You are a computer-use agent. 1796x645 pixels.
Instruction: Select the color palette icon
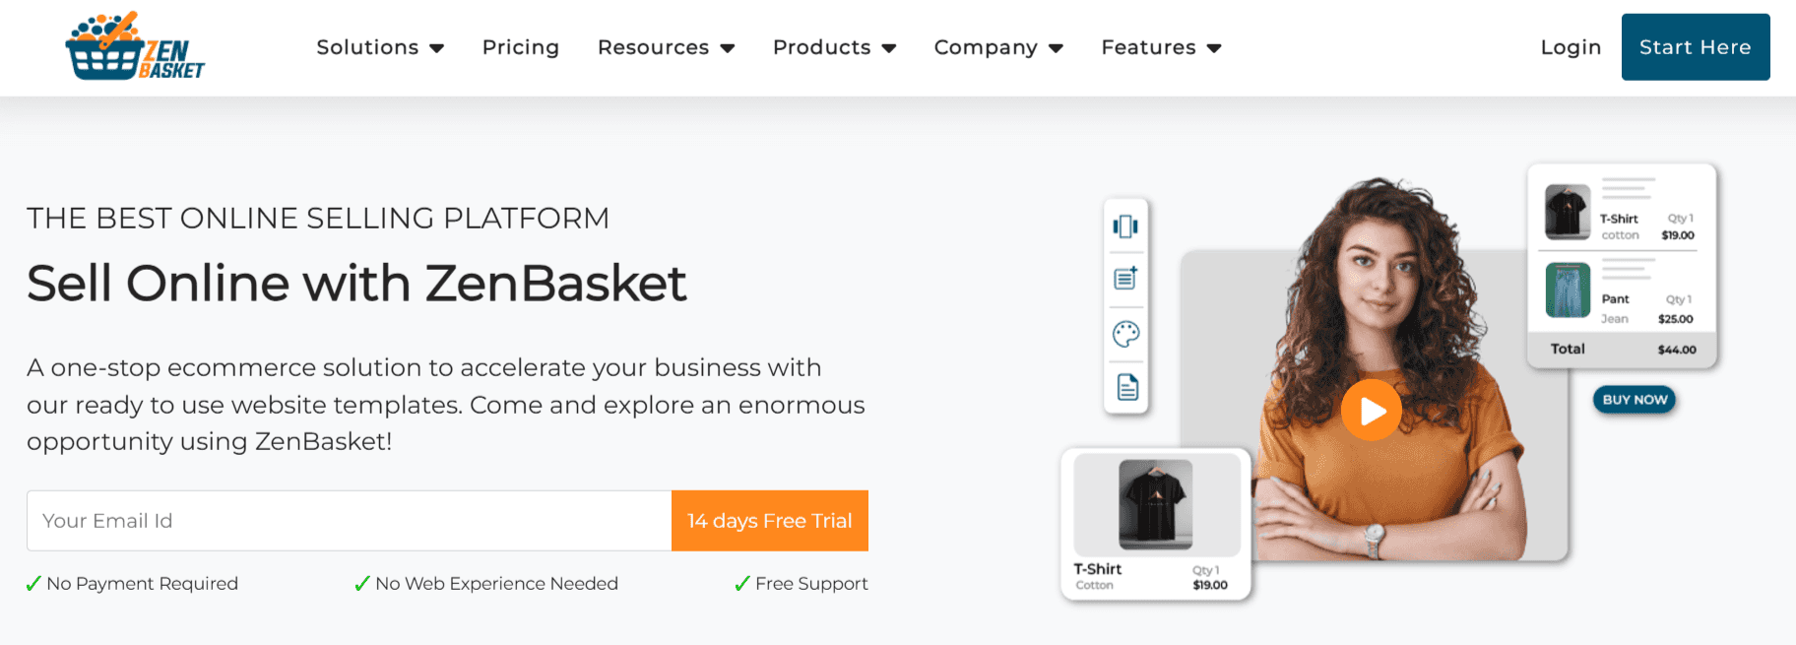1125,334
